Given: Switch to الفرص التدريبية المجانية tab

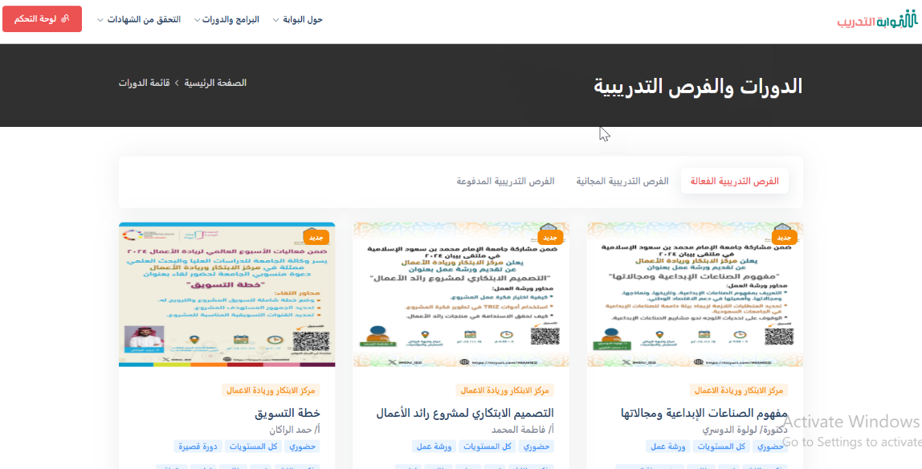Looking at the screenshot, I should point(622,181).
